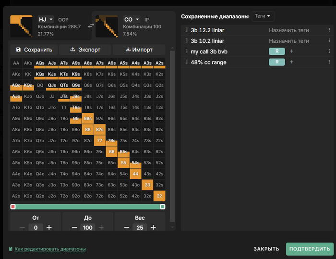This screenshot has width=336, height=259.
Task: Open options menu for my call 3b bvb
Action: tap(329, 51)
